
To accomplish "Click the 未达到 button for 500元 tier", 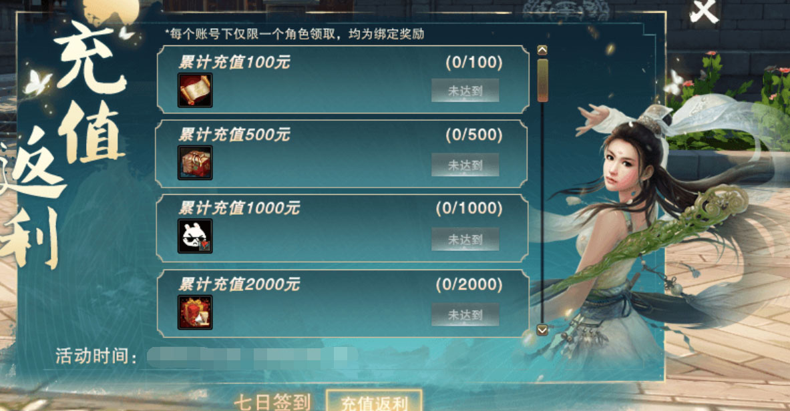I will [465, 165].
